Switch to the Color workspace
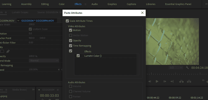This screenshot has height=100, width=208. coord(62,4)
